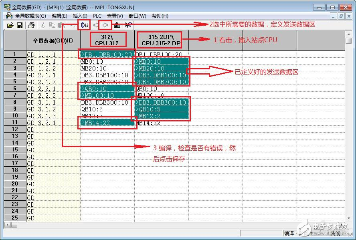The height and width of the screenshot is (240, 356).
Task: Click the vertical scrollbar up arrow
Action: tap(348, 34)
